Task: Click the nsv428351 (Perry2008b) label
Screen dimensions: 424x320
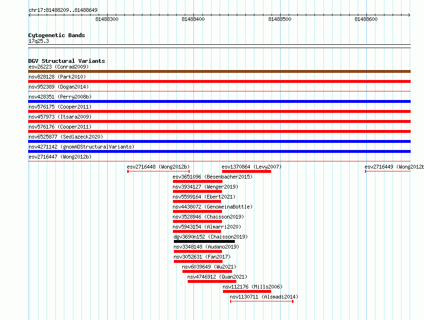Action: [60, 97]
